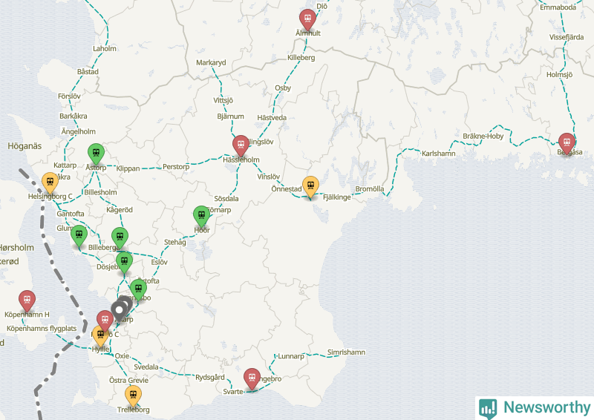The image size is (594, 420).
Task: Click the red train marker at Köpenhamn H
Action: tap(27, 301)
